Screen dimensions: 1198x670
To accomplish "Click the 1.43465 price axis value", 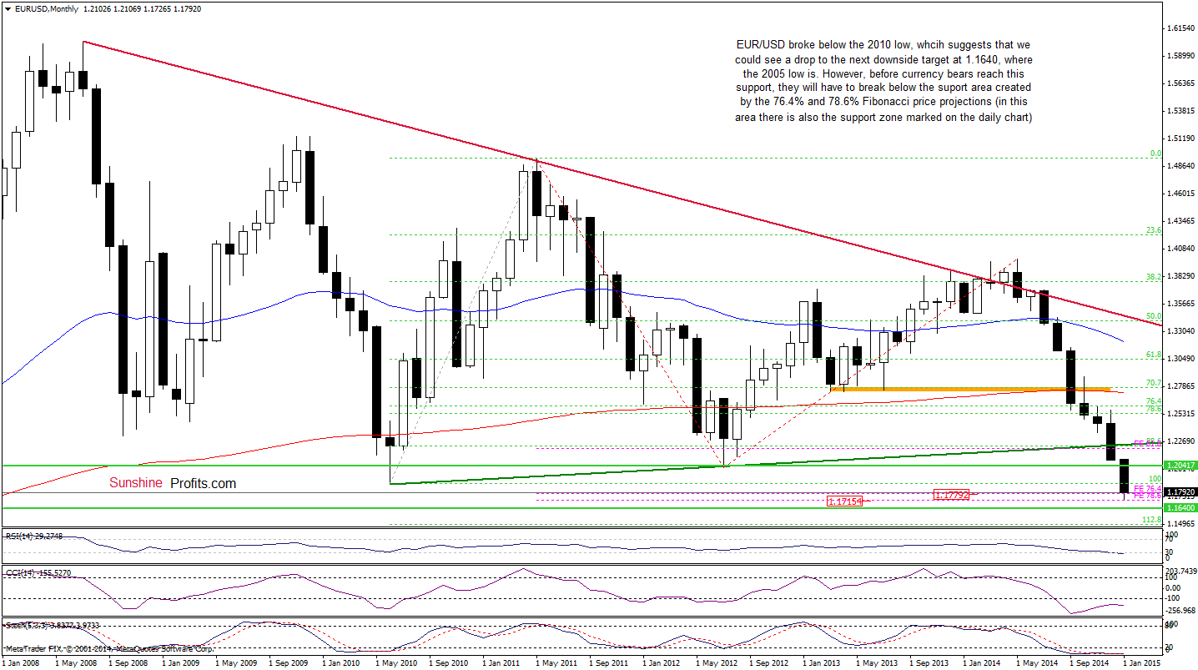I will tap(1181, 221).
